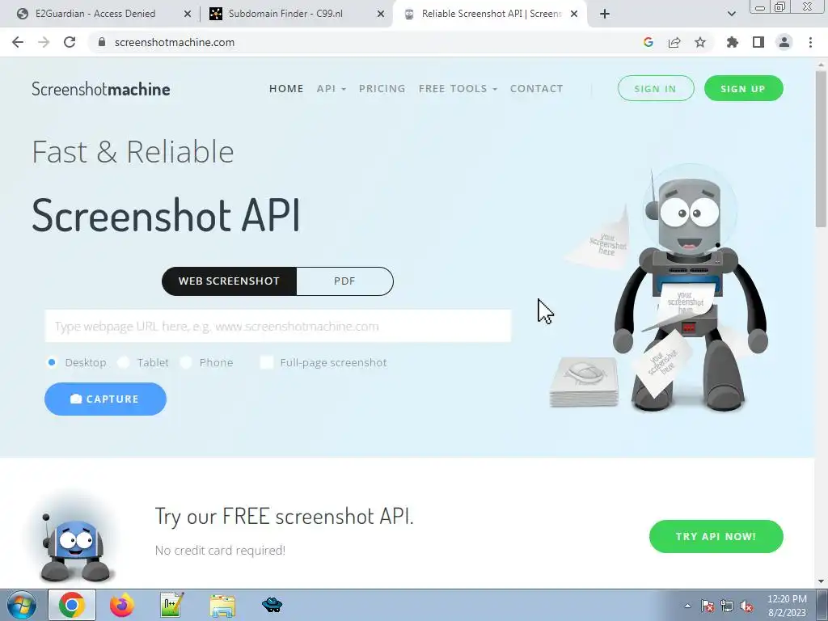Bookmark this page with the star icon
828x621 pixels.
tap(700, 42)
